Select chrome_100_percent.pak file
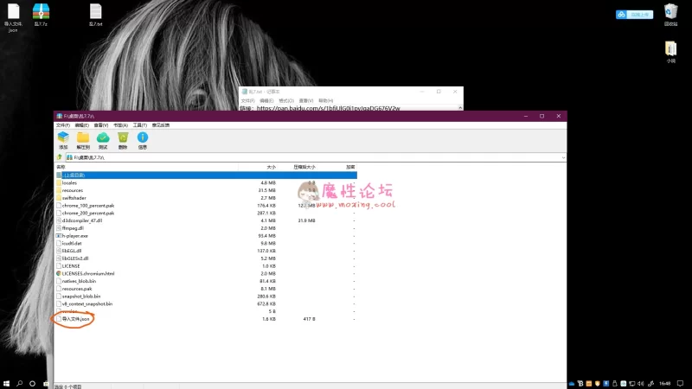 pyautogui.click(x=88, y=206)
